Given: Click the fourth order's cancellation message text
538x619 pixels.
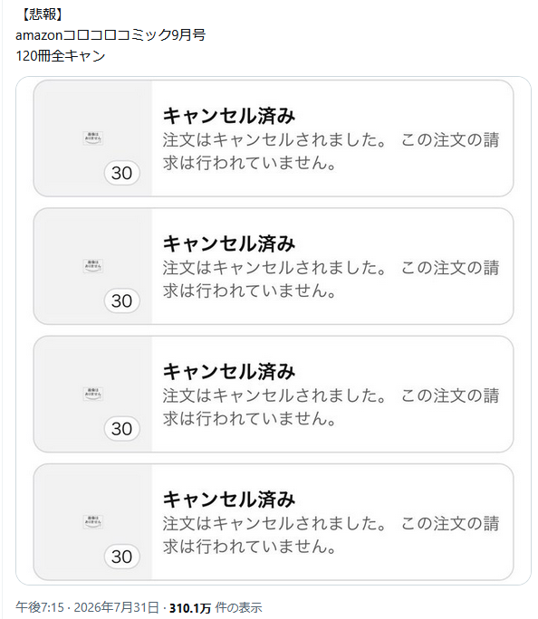Looking at the screenshot, I should (x=331, y=535).
